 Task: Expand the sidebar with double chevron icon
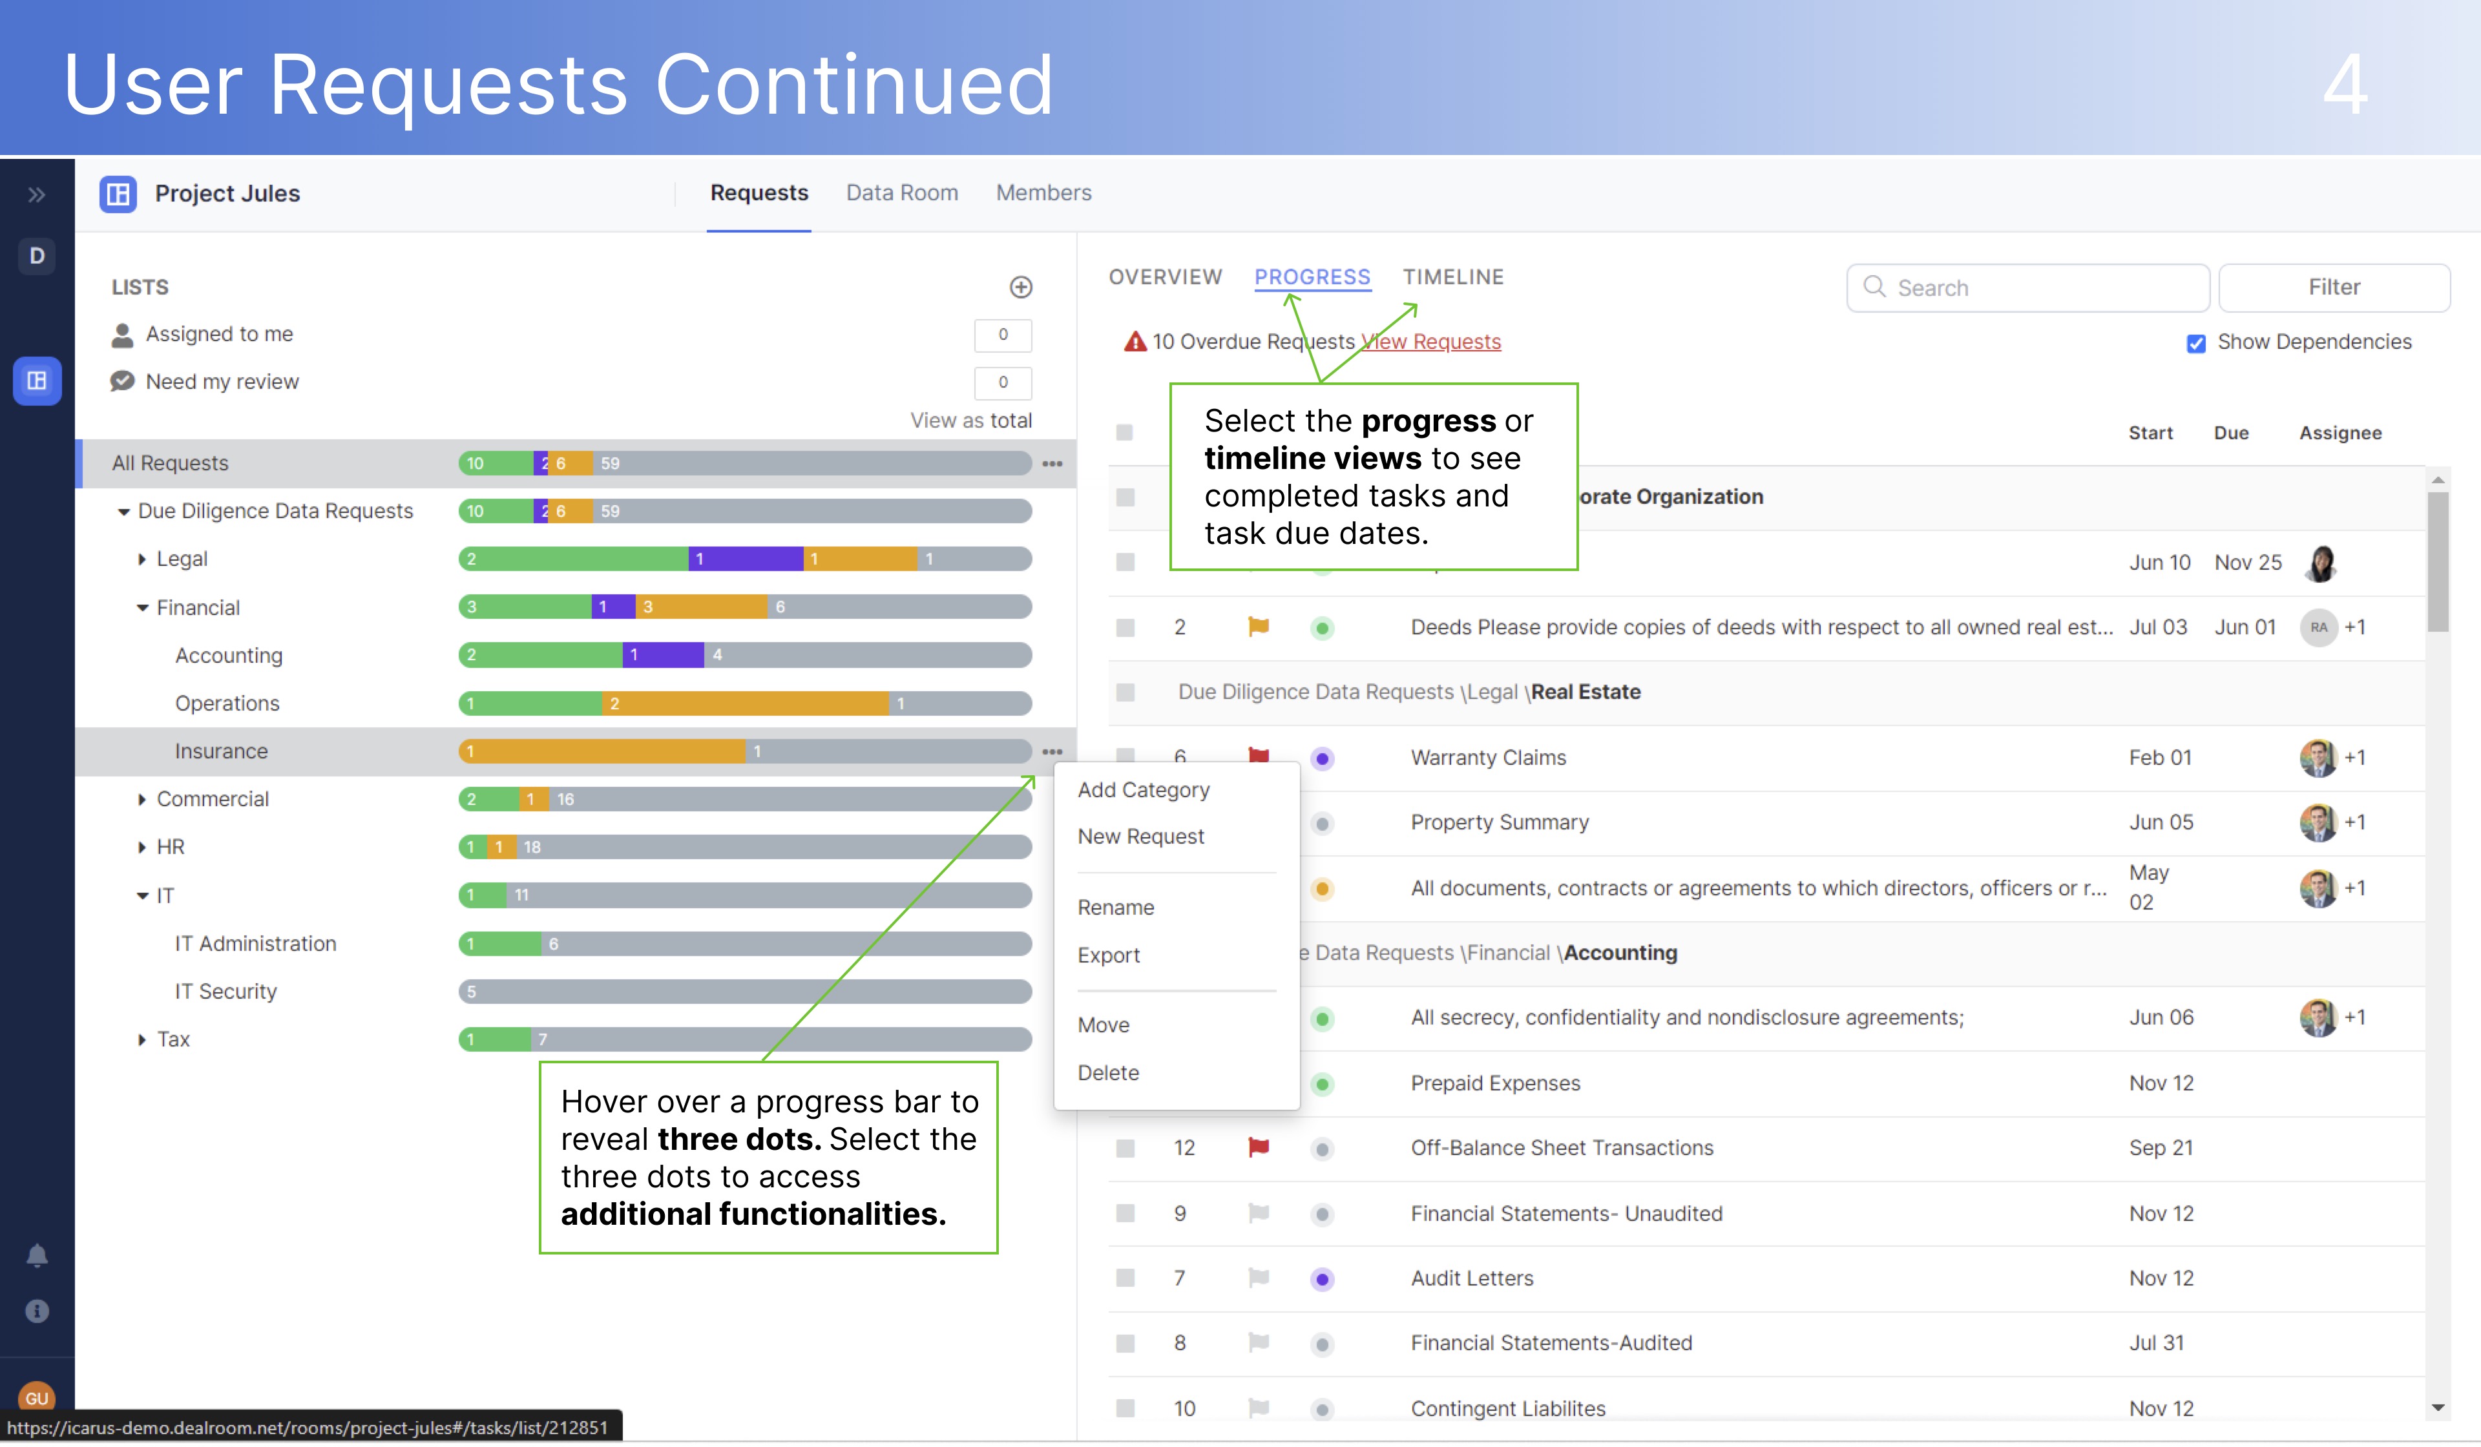[x=36, y=195]
